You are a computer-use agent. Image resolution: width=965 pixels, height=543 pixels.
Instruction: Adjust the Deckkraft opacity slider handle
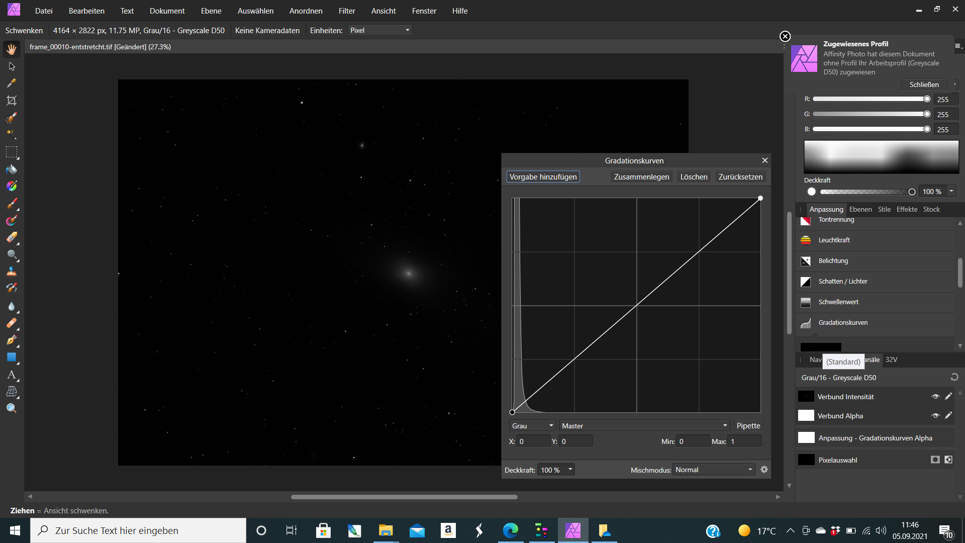[912, 192]
